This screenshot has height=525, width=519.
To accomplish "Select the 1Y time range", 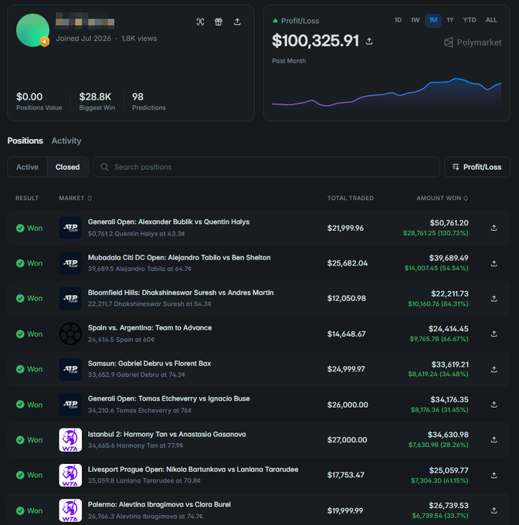I will [450, 20].
